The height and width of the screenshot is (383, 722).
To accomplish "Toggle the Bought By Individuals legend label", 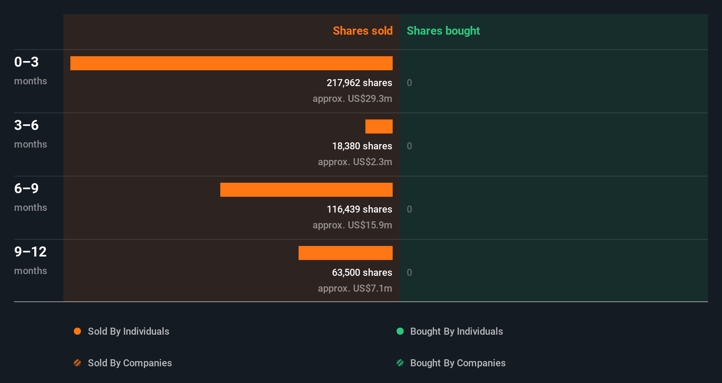I will (x=456, y=331).
